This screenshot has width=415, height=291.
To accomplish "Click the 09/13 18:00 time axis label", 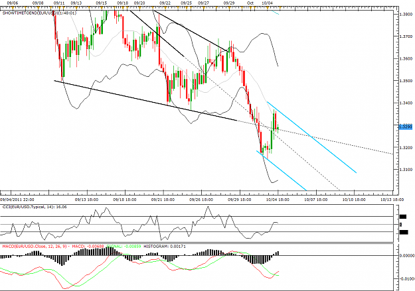I will point(86,200).
